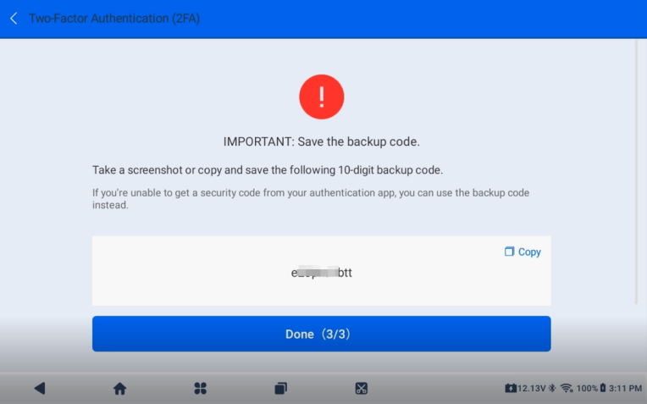The height and width of the screenshot is (404, 647).
Task: Open Wi-Fi status in the status bar
Action: coord(566,388)
